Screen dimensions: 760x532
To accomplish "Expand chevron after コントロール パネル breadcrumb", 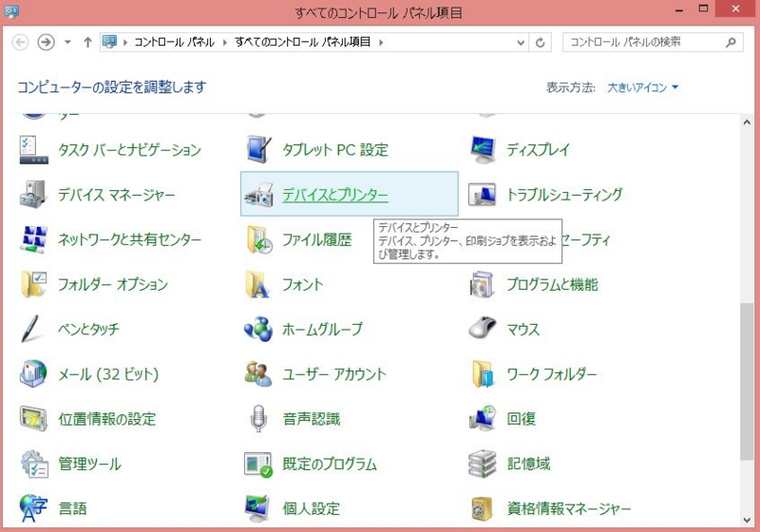I will click(x=225, y=43).
